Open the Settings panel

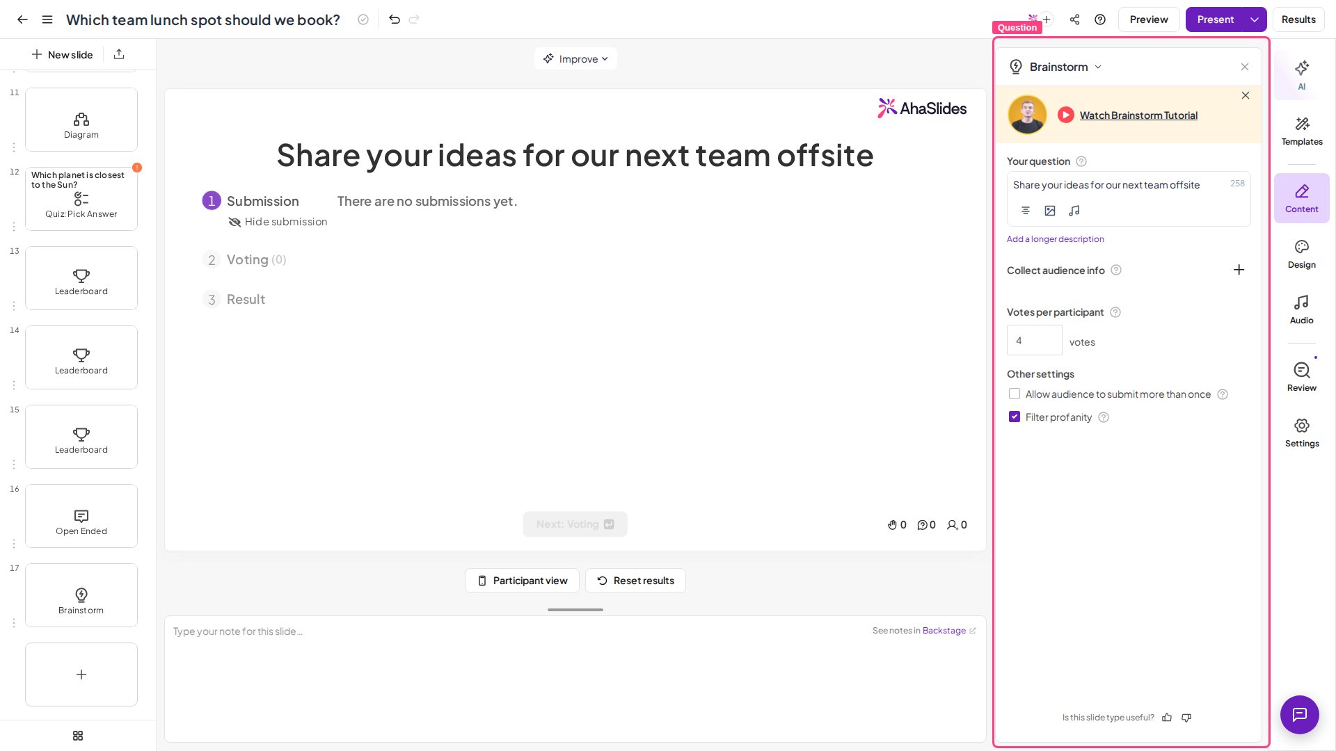[1302, 433]
